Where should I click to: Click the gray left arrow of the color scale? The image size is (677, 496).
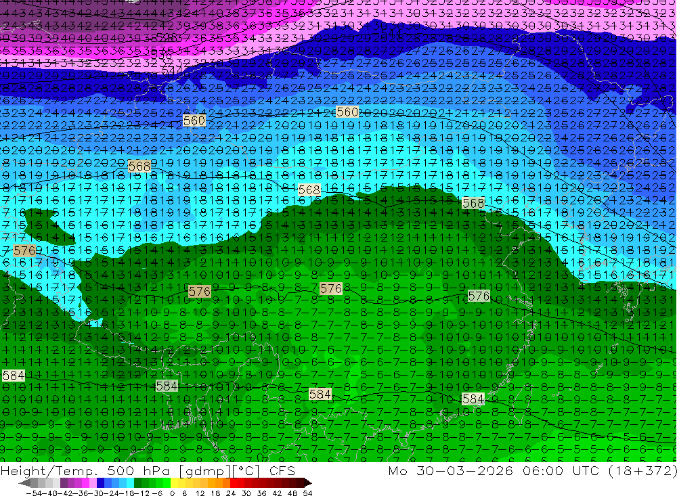tap(24, 483)
